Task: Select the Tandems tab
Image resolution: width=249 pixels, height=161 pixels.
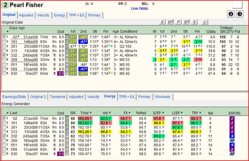Action: click(x=57, y=97)
